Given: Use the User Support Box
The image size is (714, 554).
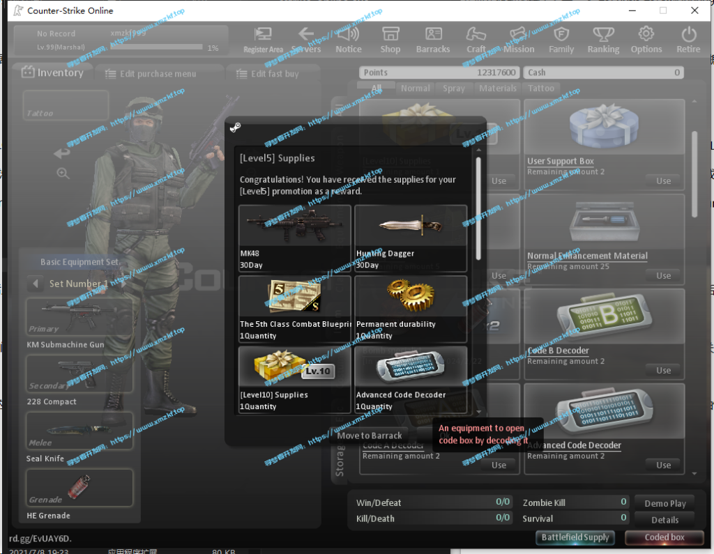Looking at the screenshot, I should tap(664, 180).
